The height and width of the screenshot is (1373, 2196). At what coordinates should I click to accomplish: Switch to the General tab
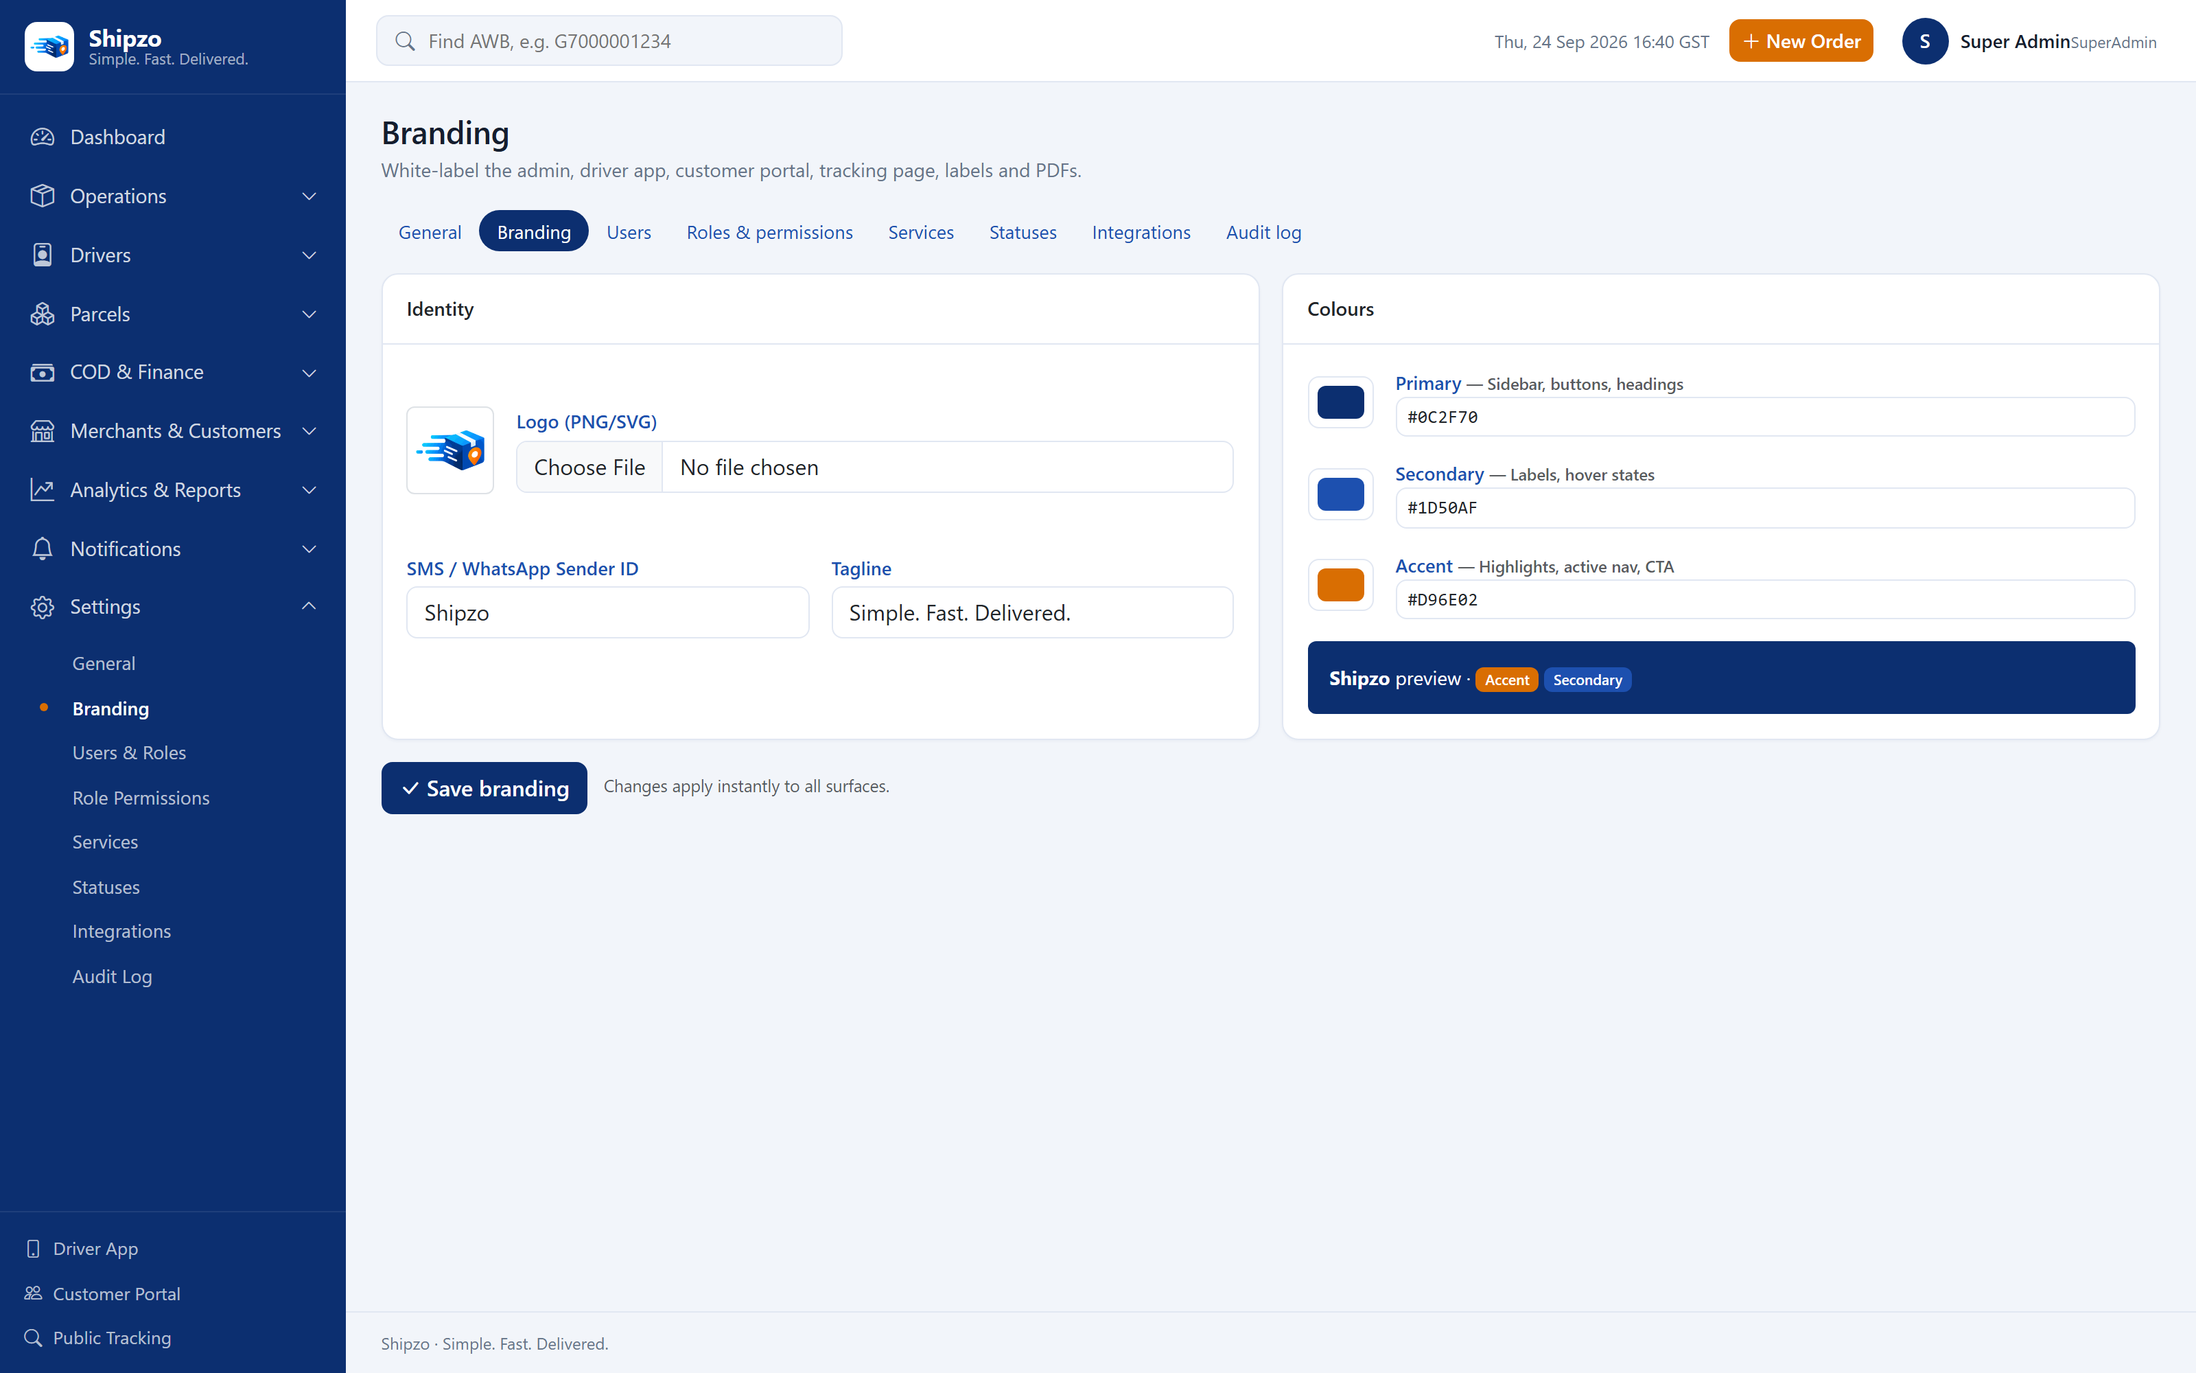pyautogui.click(x=430, y=231)
